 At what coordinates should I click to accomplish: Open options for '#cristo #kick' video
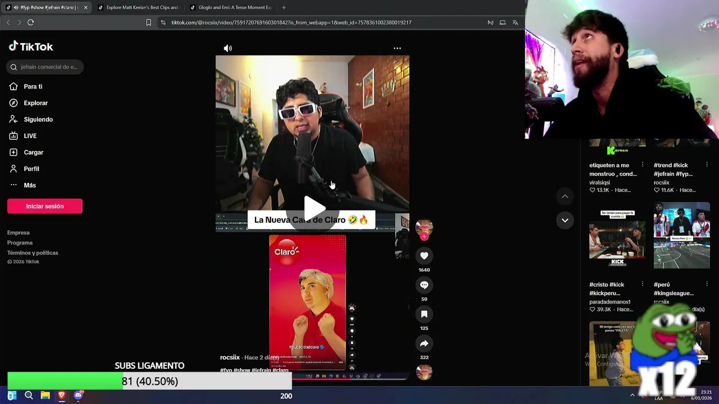pos(642,284)
